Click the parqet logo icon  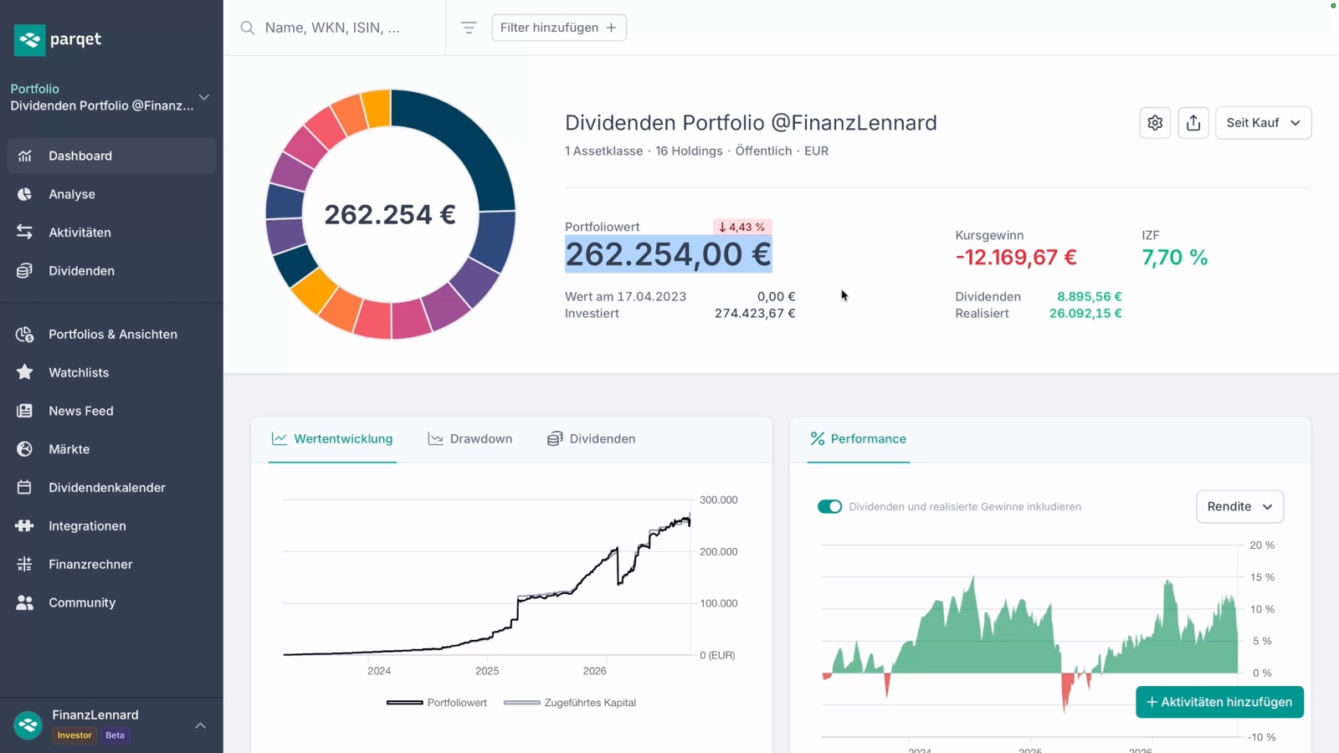click(29, 39)
